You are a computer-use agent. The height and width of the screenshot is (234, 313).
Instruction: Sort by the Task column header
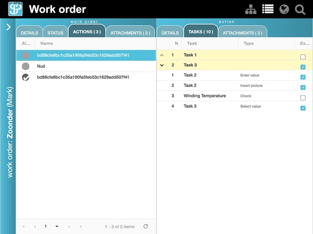click(192, 43)
